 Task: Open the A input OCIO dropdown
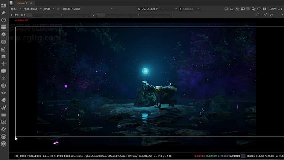(x=150, y=9)
